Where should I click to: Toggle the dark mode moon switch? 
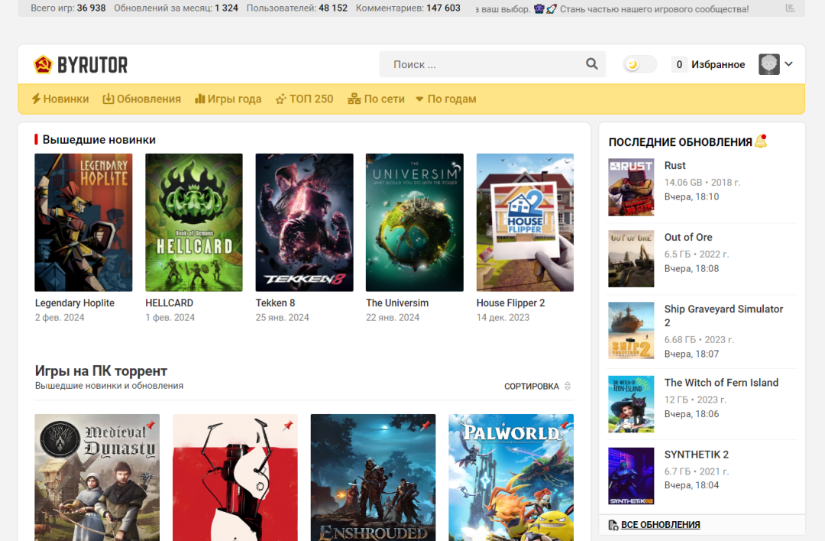[640, 64]
